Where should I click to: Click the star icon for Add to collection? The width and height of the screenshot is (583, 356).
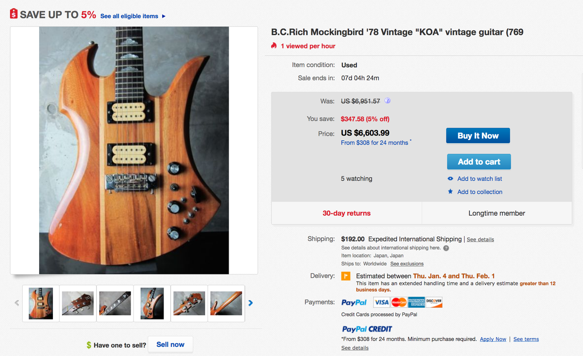(450, 192)
